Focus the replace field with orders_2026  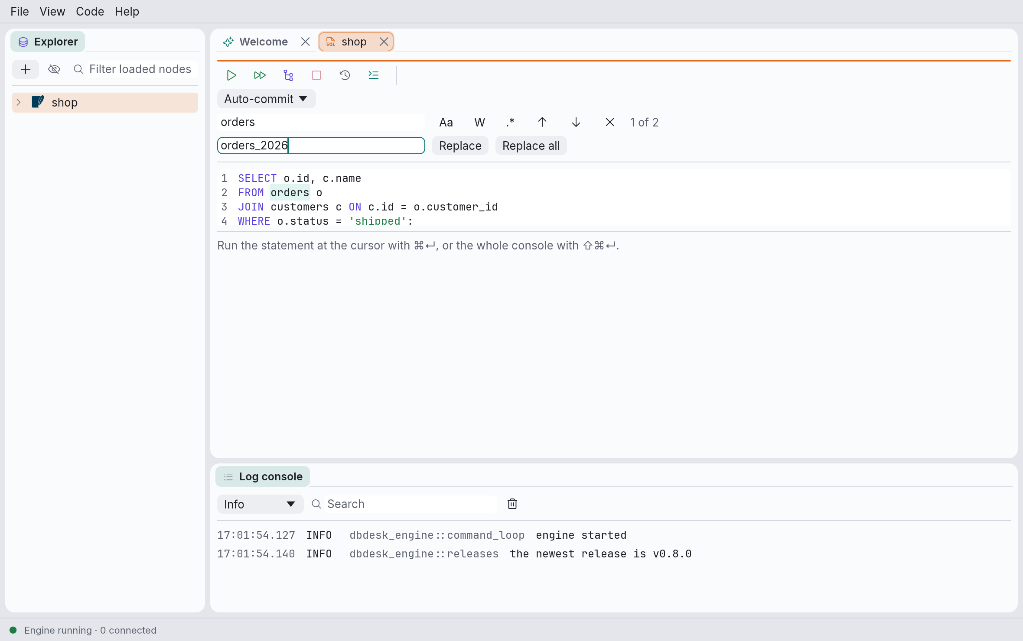[x=321, y=146]
